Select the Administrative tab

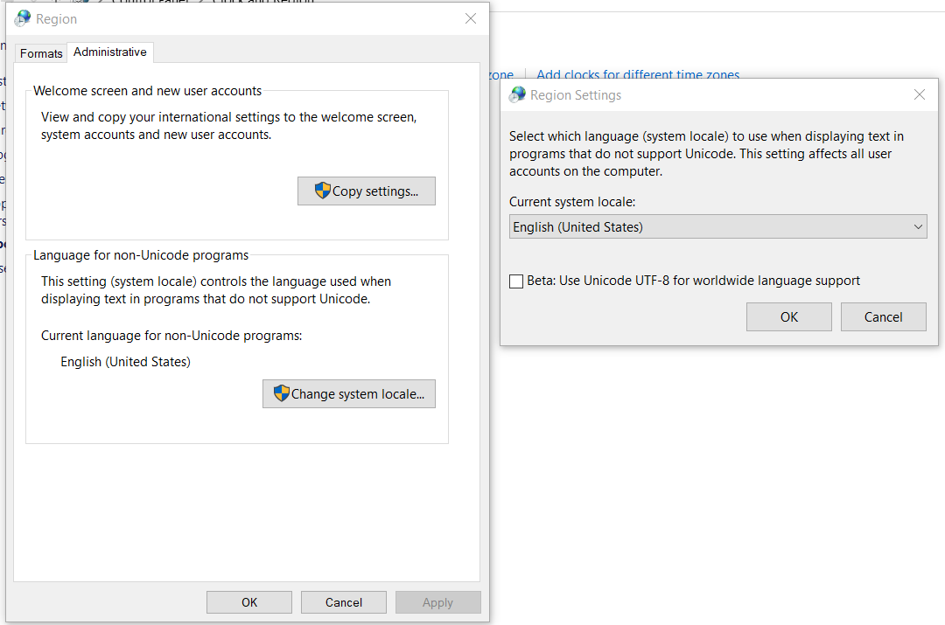pos(109,52)
